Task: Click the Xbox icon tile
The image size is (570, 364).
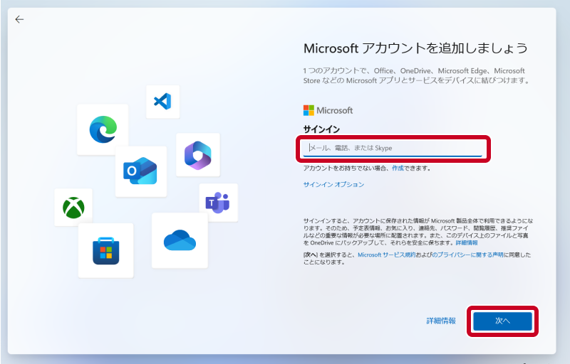Action: pyautogui.click(x=73, y=208)
